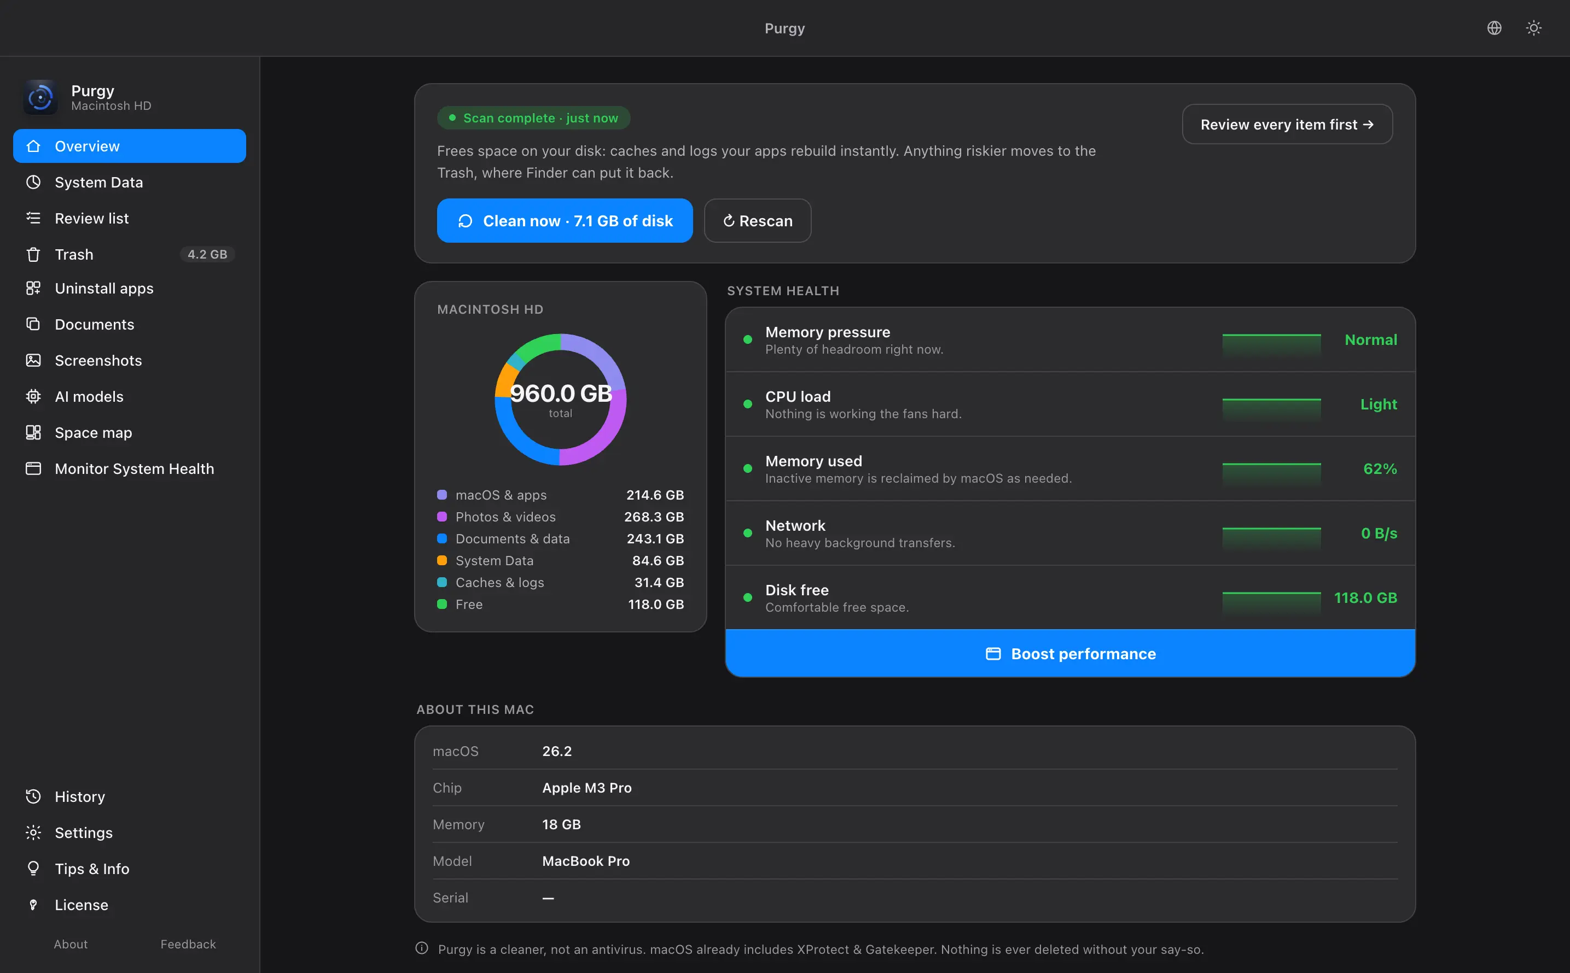Click the Caches & logs teal swatch
This screenshot has height=973, width=1570.
(442, 582)
